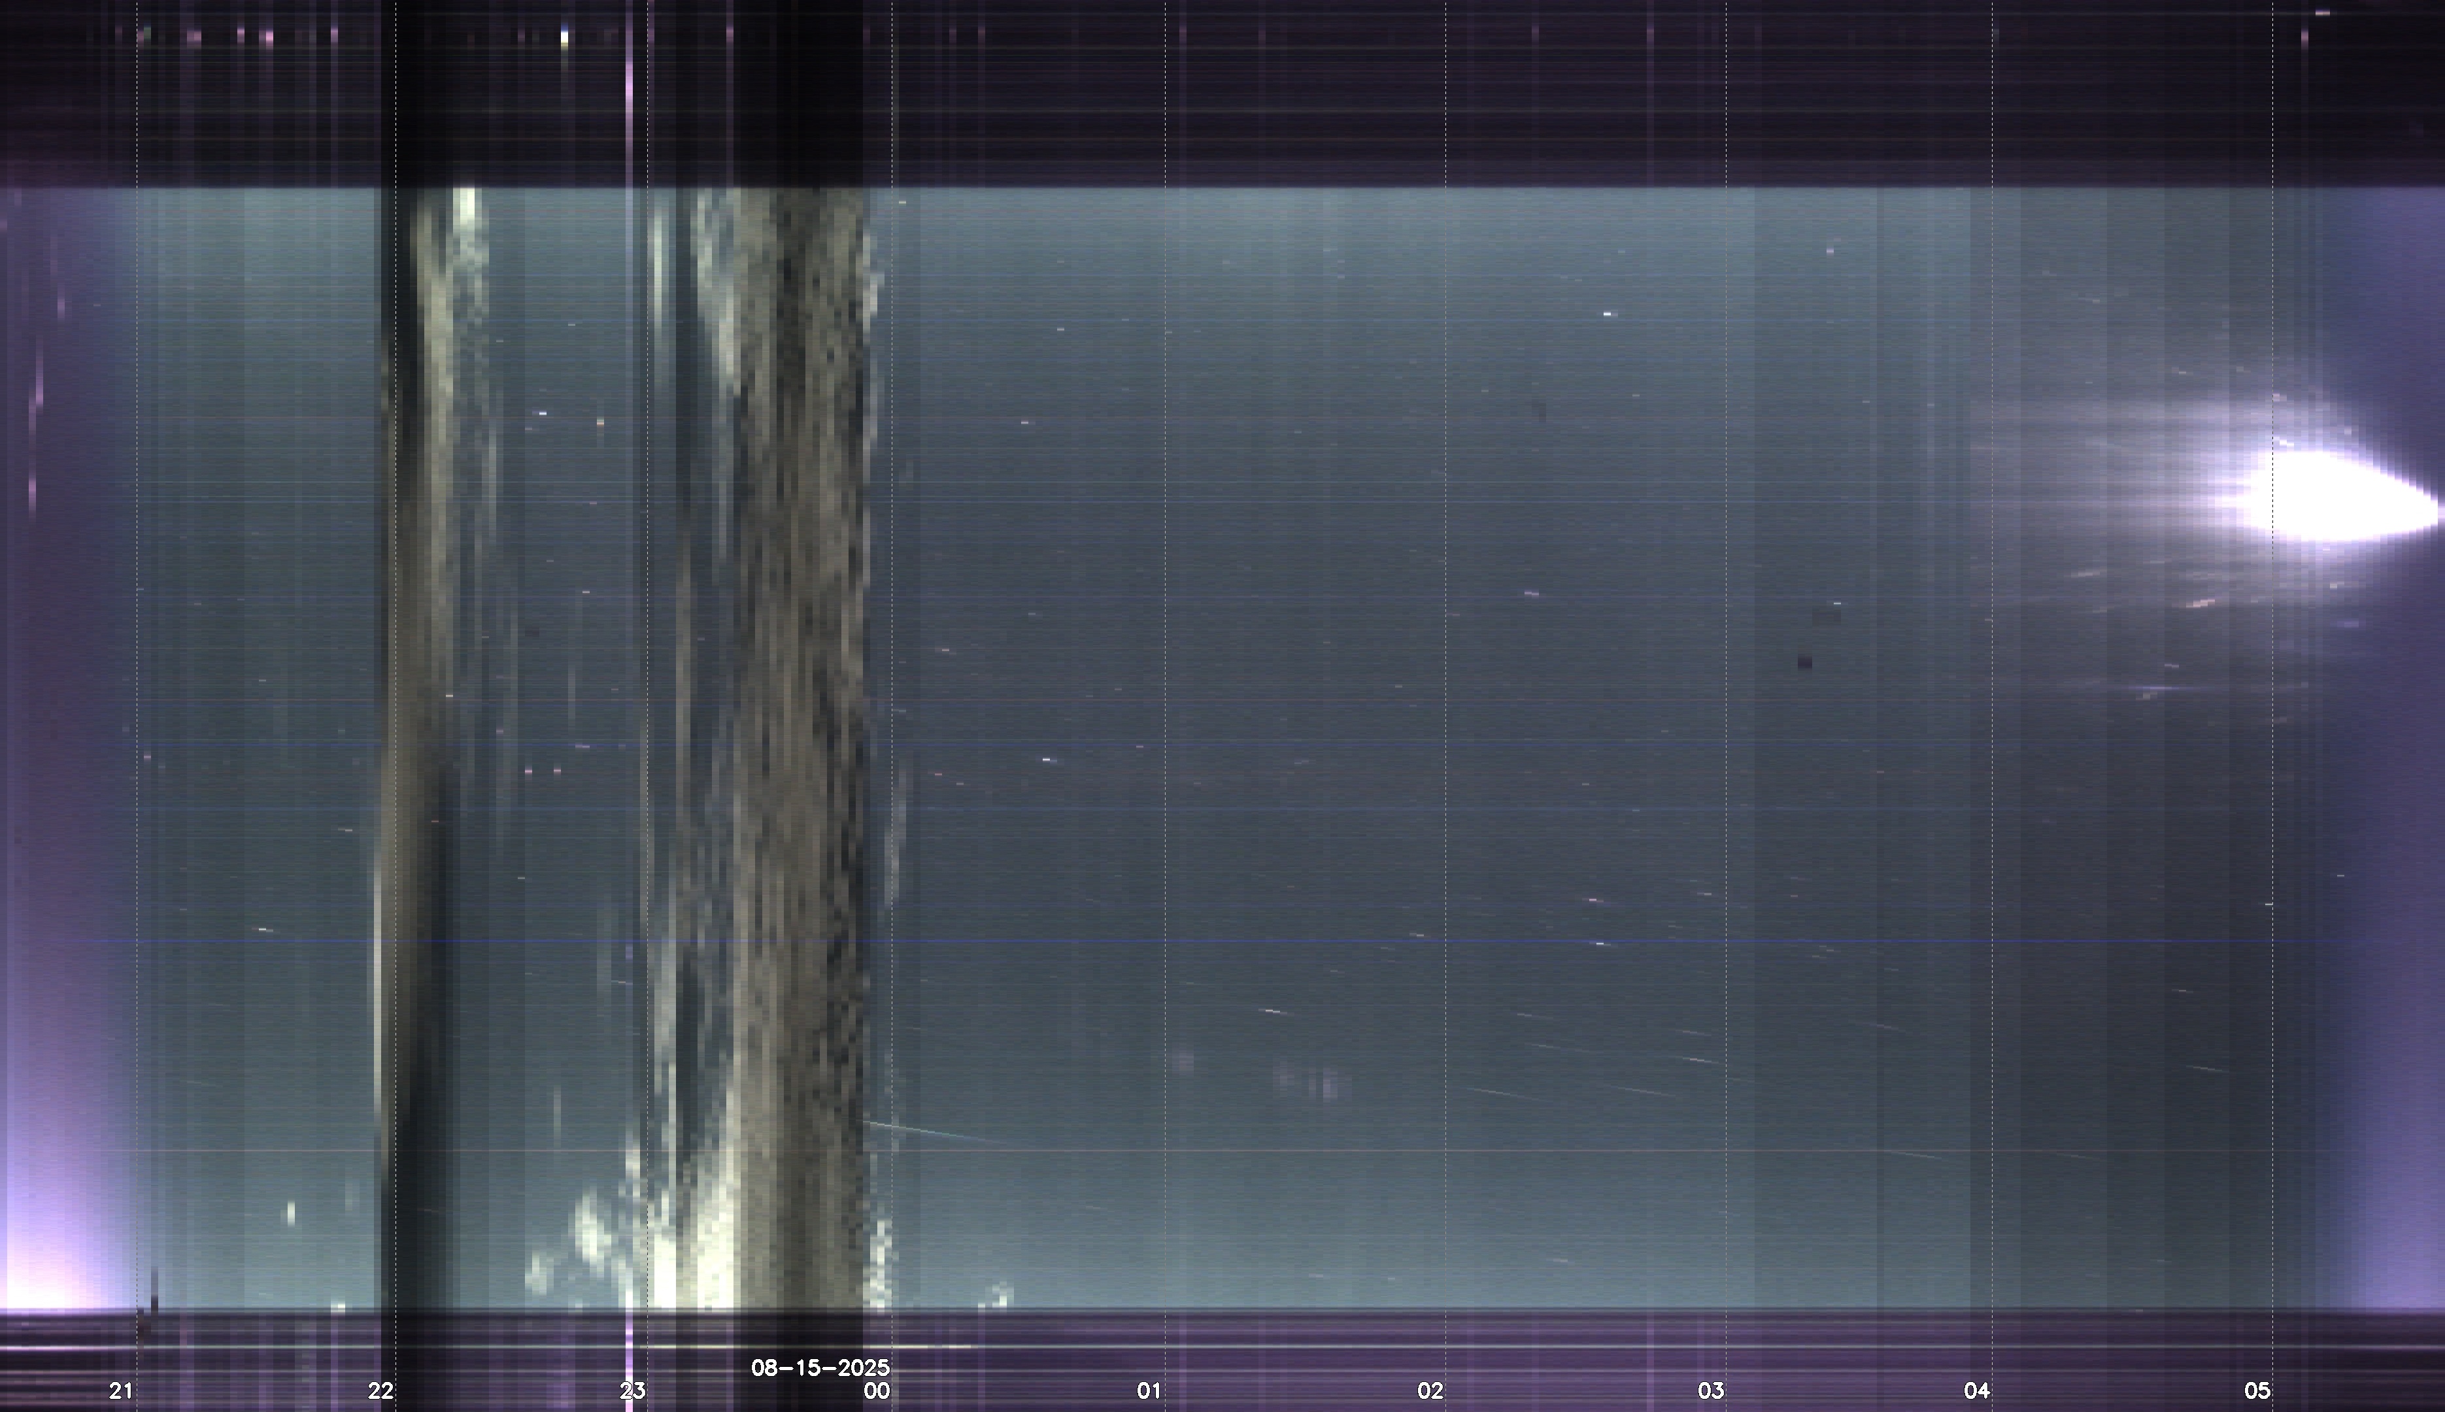Pick the 03 hour axis label
Image resolution: width=2445 pixels, height=1412 pixels.
pos(1711,1390)
